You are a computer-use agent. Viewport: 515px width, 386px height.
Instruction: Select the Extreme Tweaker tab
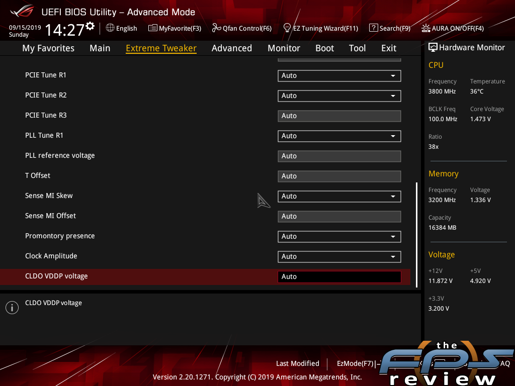161,48
